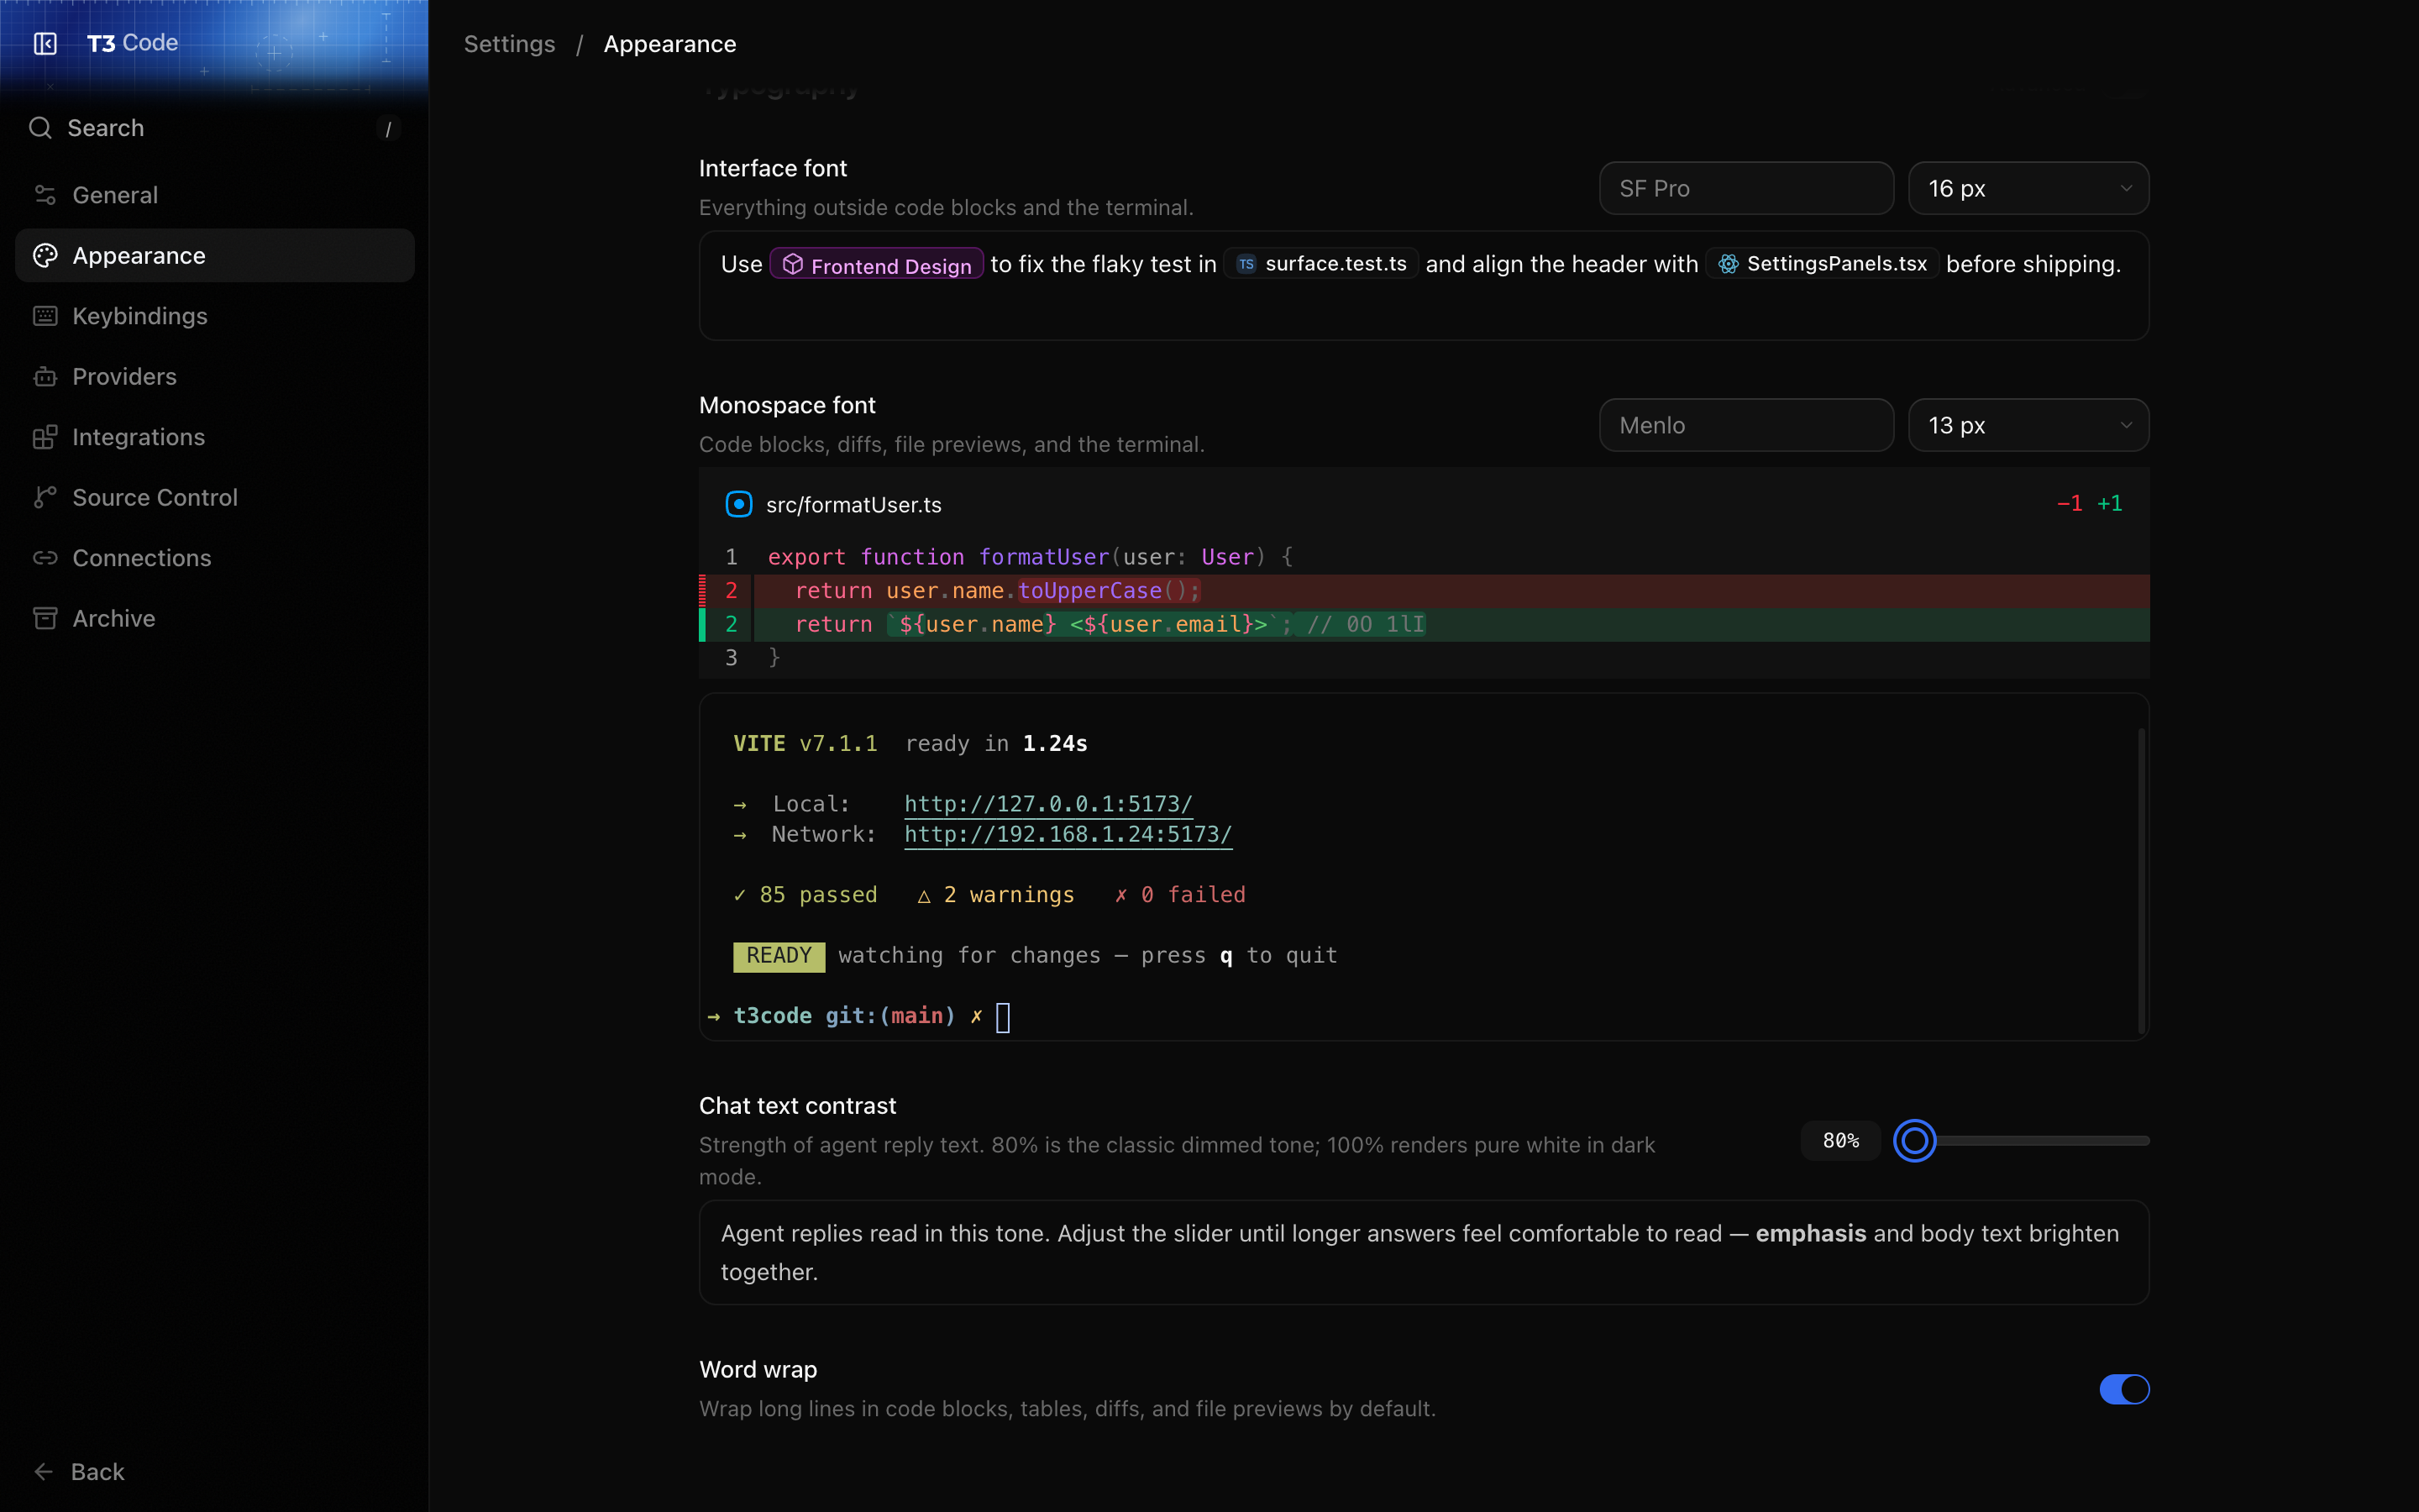Select Appearance in the sidebar

(215, 255)
